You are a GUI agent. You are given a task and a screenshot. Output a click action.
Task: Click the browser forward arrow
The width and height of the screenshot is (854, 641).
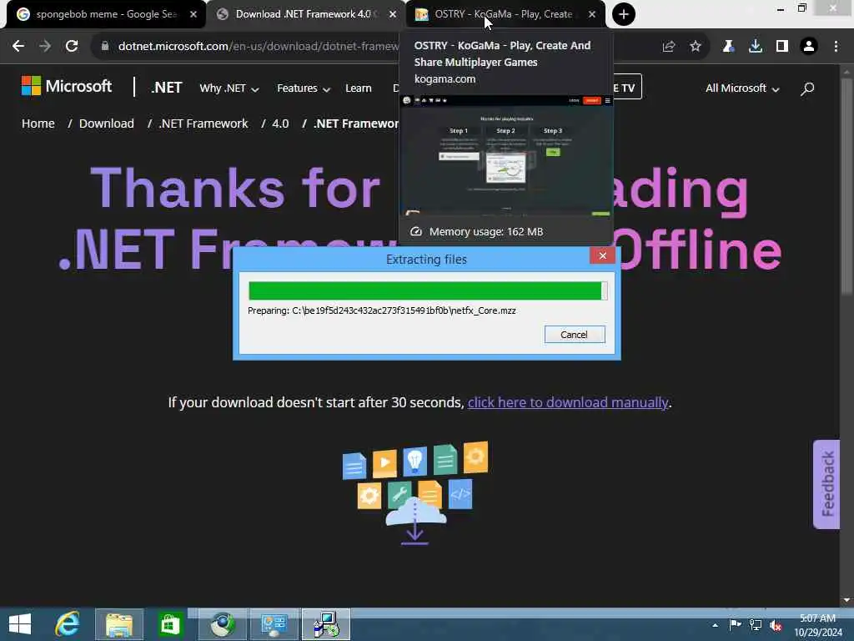pyautogui.click(x=45, y=47)
